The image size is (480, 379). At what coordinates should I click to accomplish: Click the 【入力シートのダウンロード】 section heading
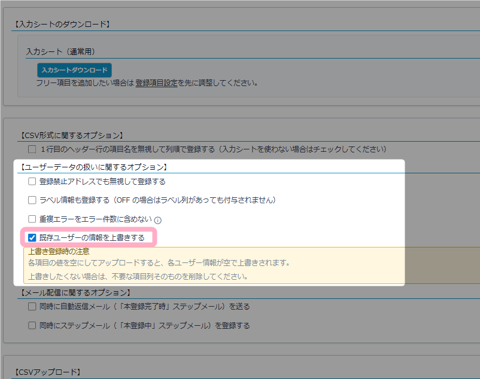click(x=62, y=24)
